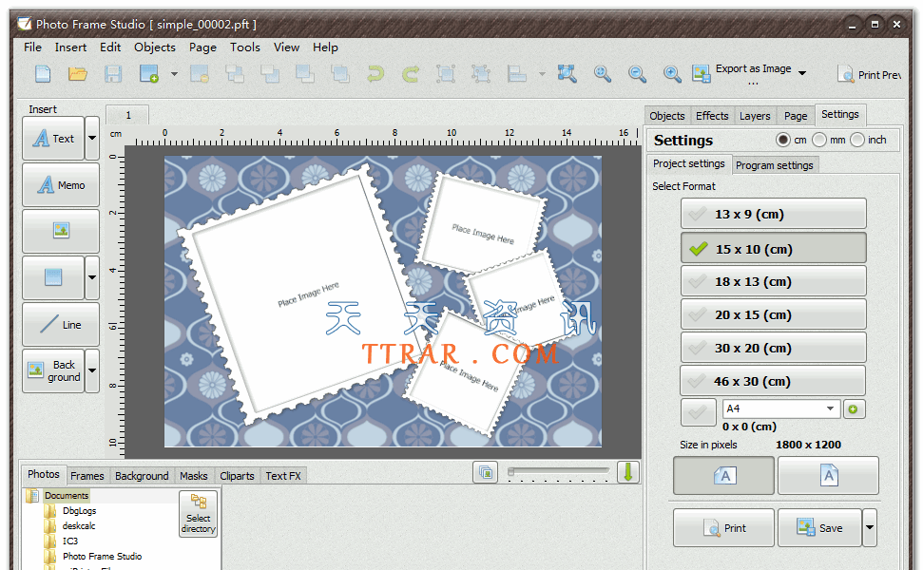The image size is (923, 570).
Task: Open the Save button dropdown arrow
Action: [x=870, y=527]
